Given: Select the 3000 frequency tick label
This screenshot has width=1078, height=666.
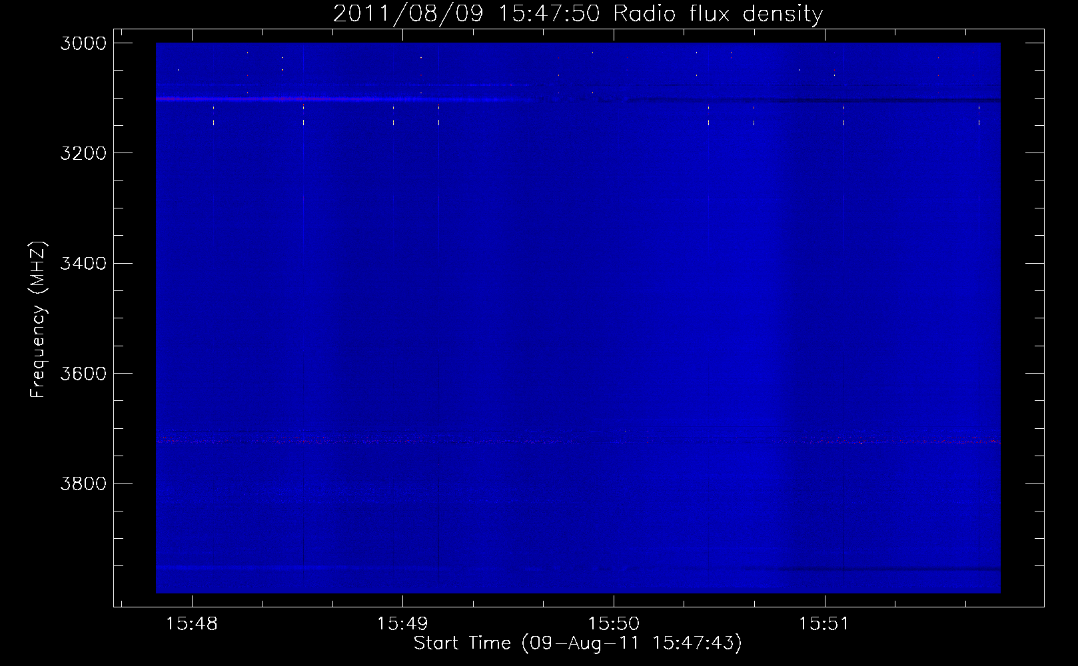Looking at the screenshot, I should (x=83, y=43).
